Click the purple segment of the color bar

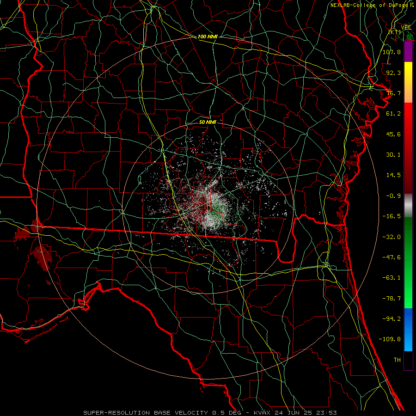click(x=408, y=52)
